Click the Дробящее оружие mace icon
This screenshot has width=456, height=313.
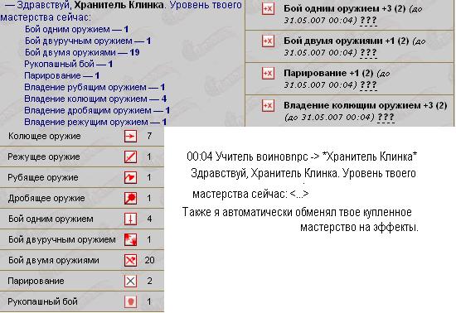pos(130,198)
